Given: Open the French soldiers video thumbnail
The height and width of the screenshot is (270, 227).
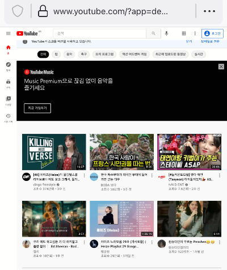Looking at the screenshot, I should [x=121, y=152].
